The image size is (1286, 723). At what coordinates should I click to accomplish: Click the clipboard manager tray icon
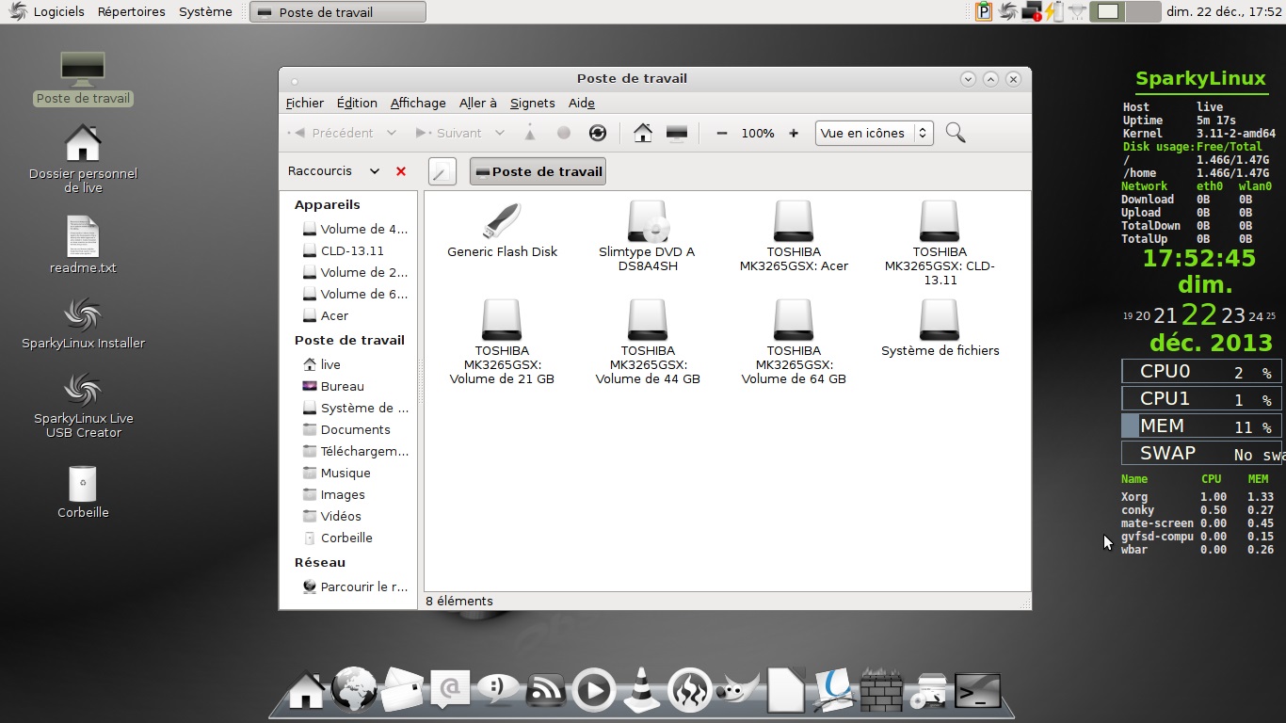(x=984, y=11)
